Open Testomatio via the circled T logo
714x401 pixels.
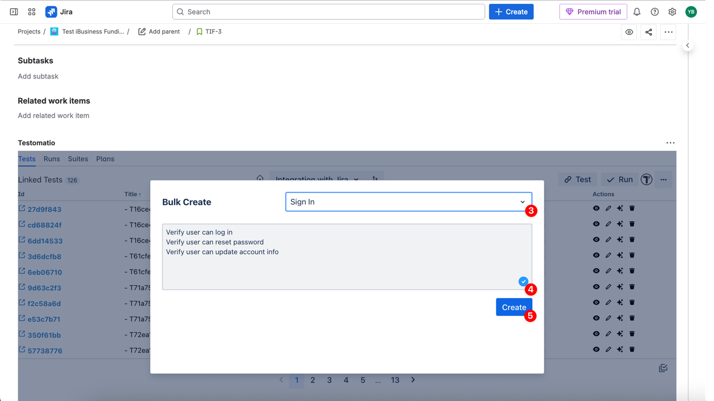pos(647,179)
